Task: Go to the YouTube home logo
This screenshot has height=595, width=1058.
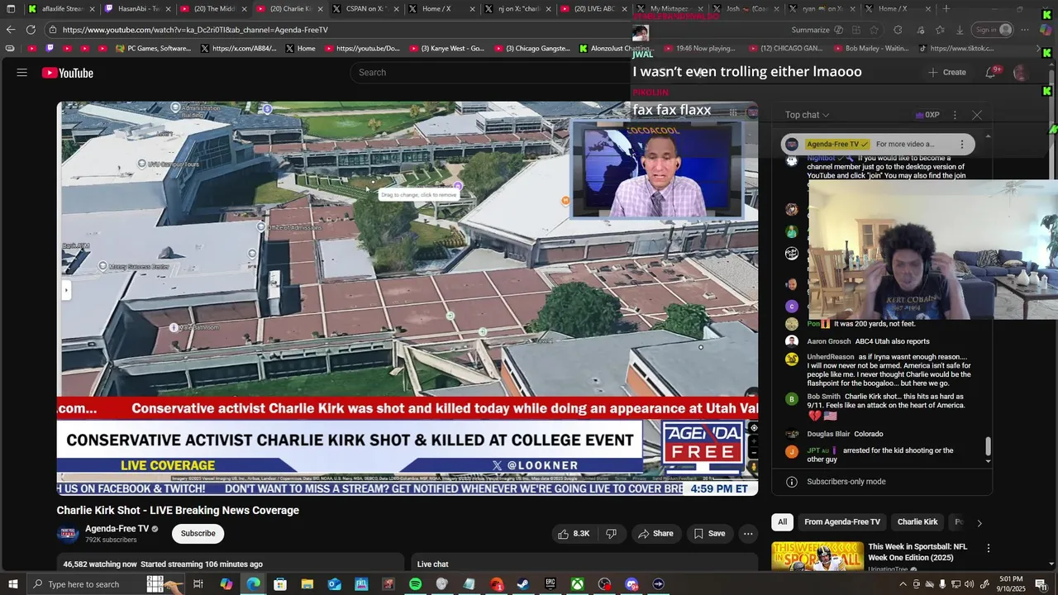Action: (68, 73)
